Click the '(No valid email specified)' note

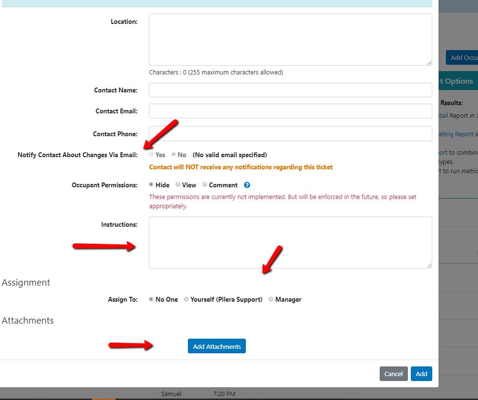(230, 155)
